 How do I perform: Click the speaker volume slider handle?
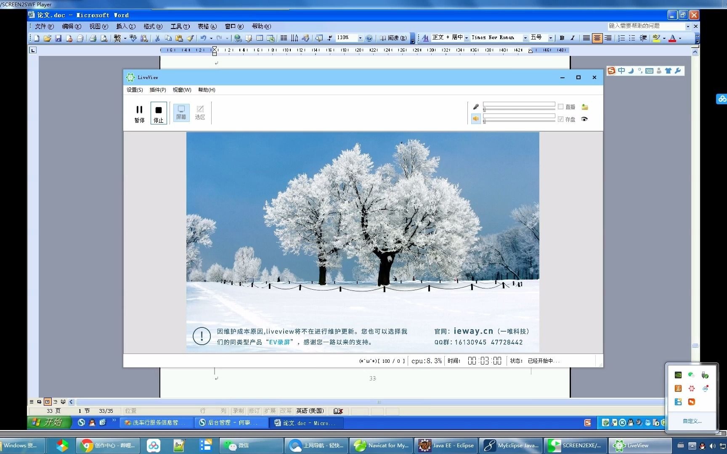[x=485, y=121]
